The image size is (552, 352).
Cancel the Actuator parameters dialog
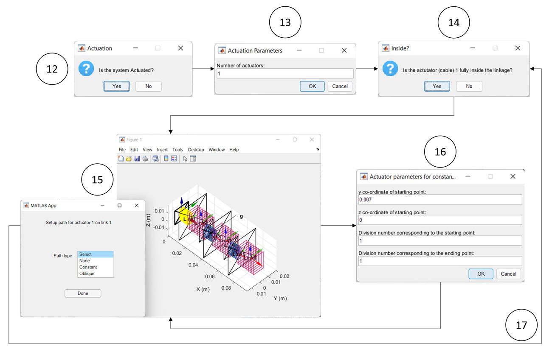508,274
